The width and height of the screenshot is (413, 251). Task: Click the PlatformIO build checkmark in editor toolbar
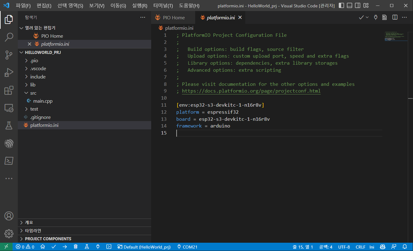pos(361,17)
